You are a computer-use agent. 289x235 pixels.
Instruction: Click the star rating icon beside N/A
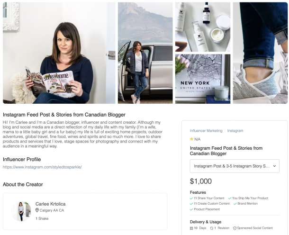point(191,139)
